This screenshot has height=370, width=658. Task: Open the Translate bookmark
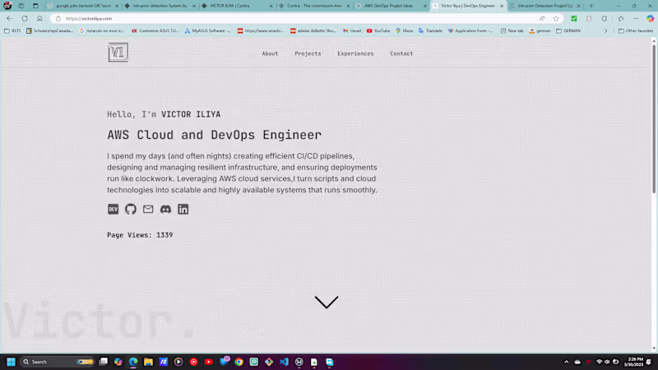point(430,30)
